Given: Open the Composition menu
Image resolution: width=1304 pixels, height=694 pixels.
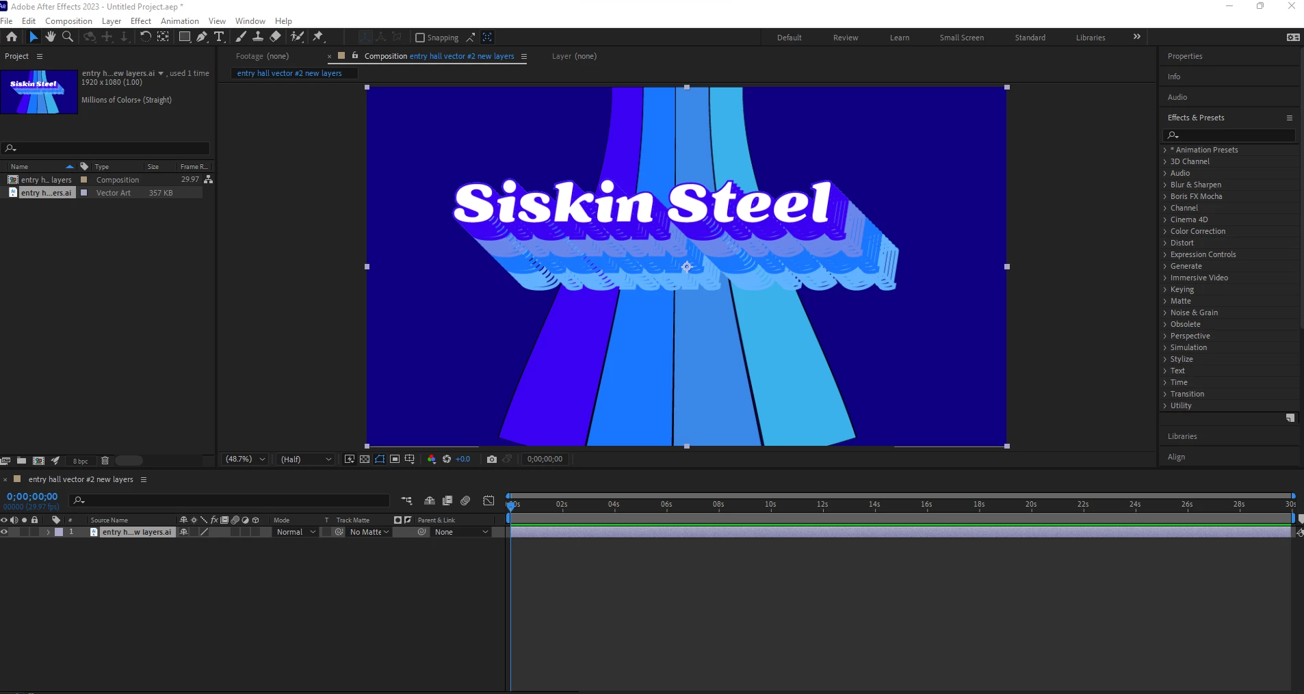Looking at the screenshot, I should [68, 21].
